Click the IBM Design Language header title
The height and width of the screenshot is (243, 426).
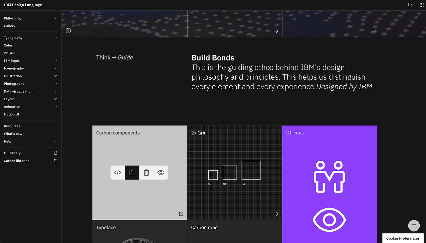tap(23, 5)
